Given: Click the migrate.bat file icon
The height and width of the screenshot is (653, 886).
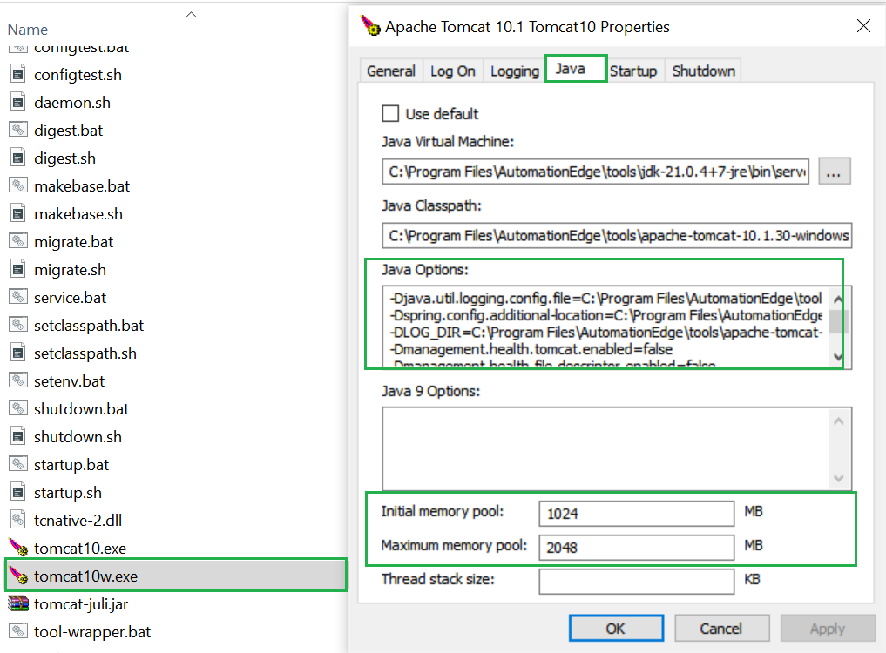Looking at the screenshot, I should pos(18,241).
